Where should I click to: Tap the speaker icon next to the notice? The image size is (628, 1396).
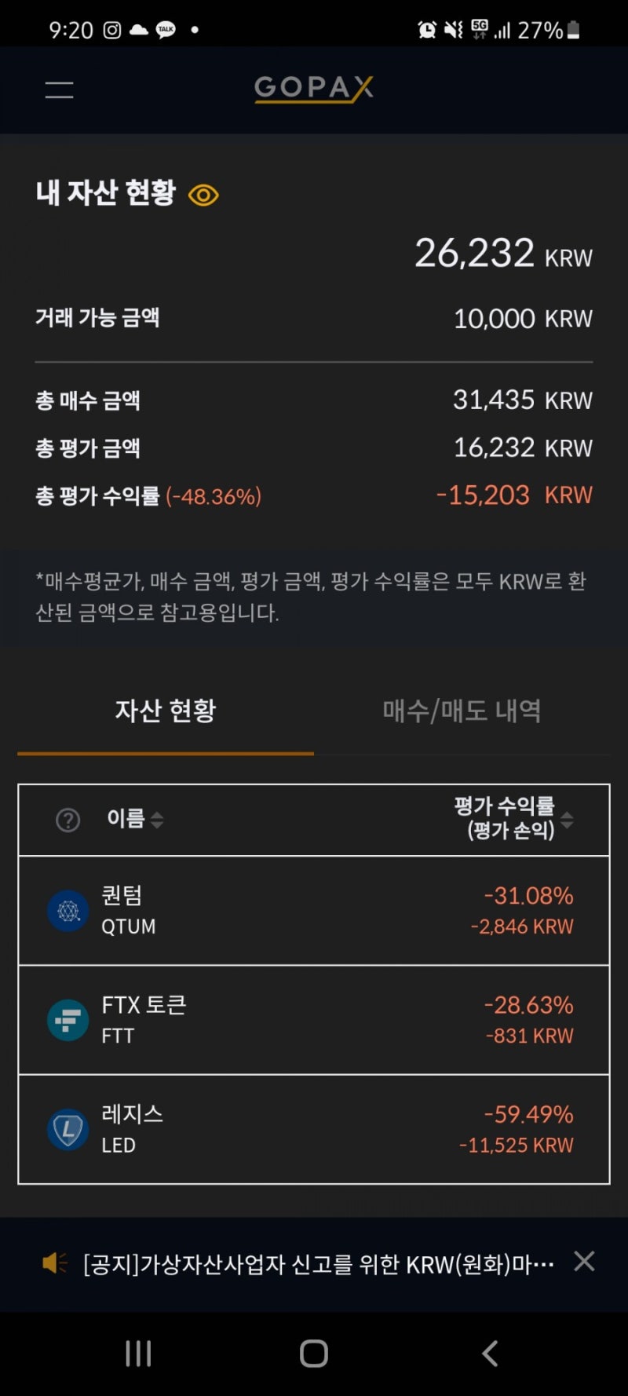(53, 1262)
